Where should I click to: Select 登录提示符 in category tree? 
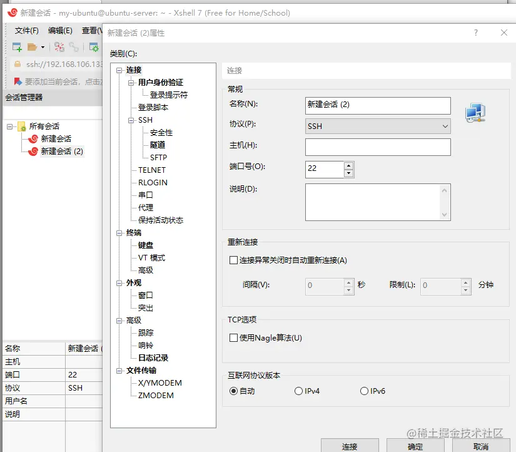pyautogui.click(x=168, y=95)
